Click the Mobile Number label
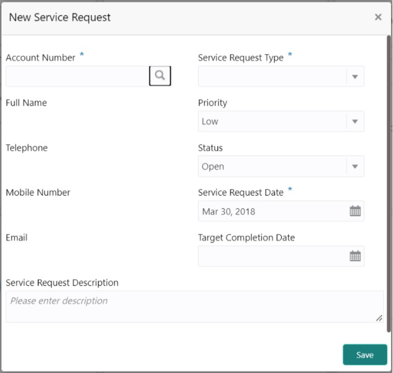The height and width of the screenshot is (373, 393). click(x=38, y=193)
